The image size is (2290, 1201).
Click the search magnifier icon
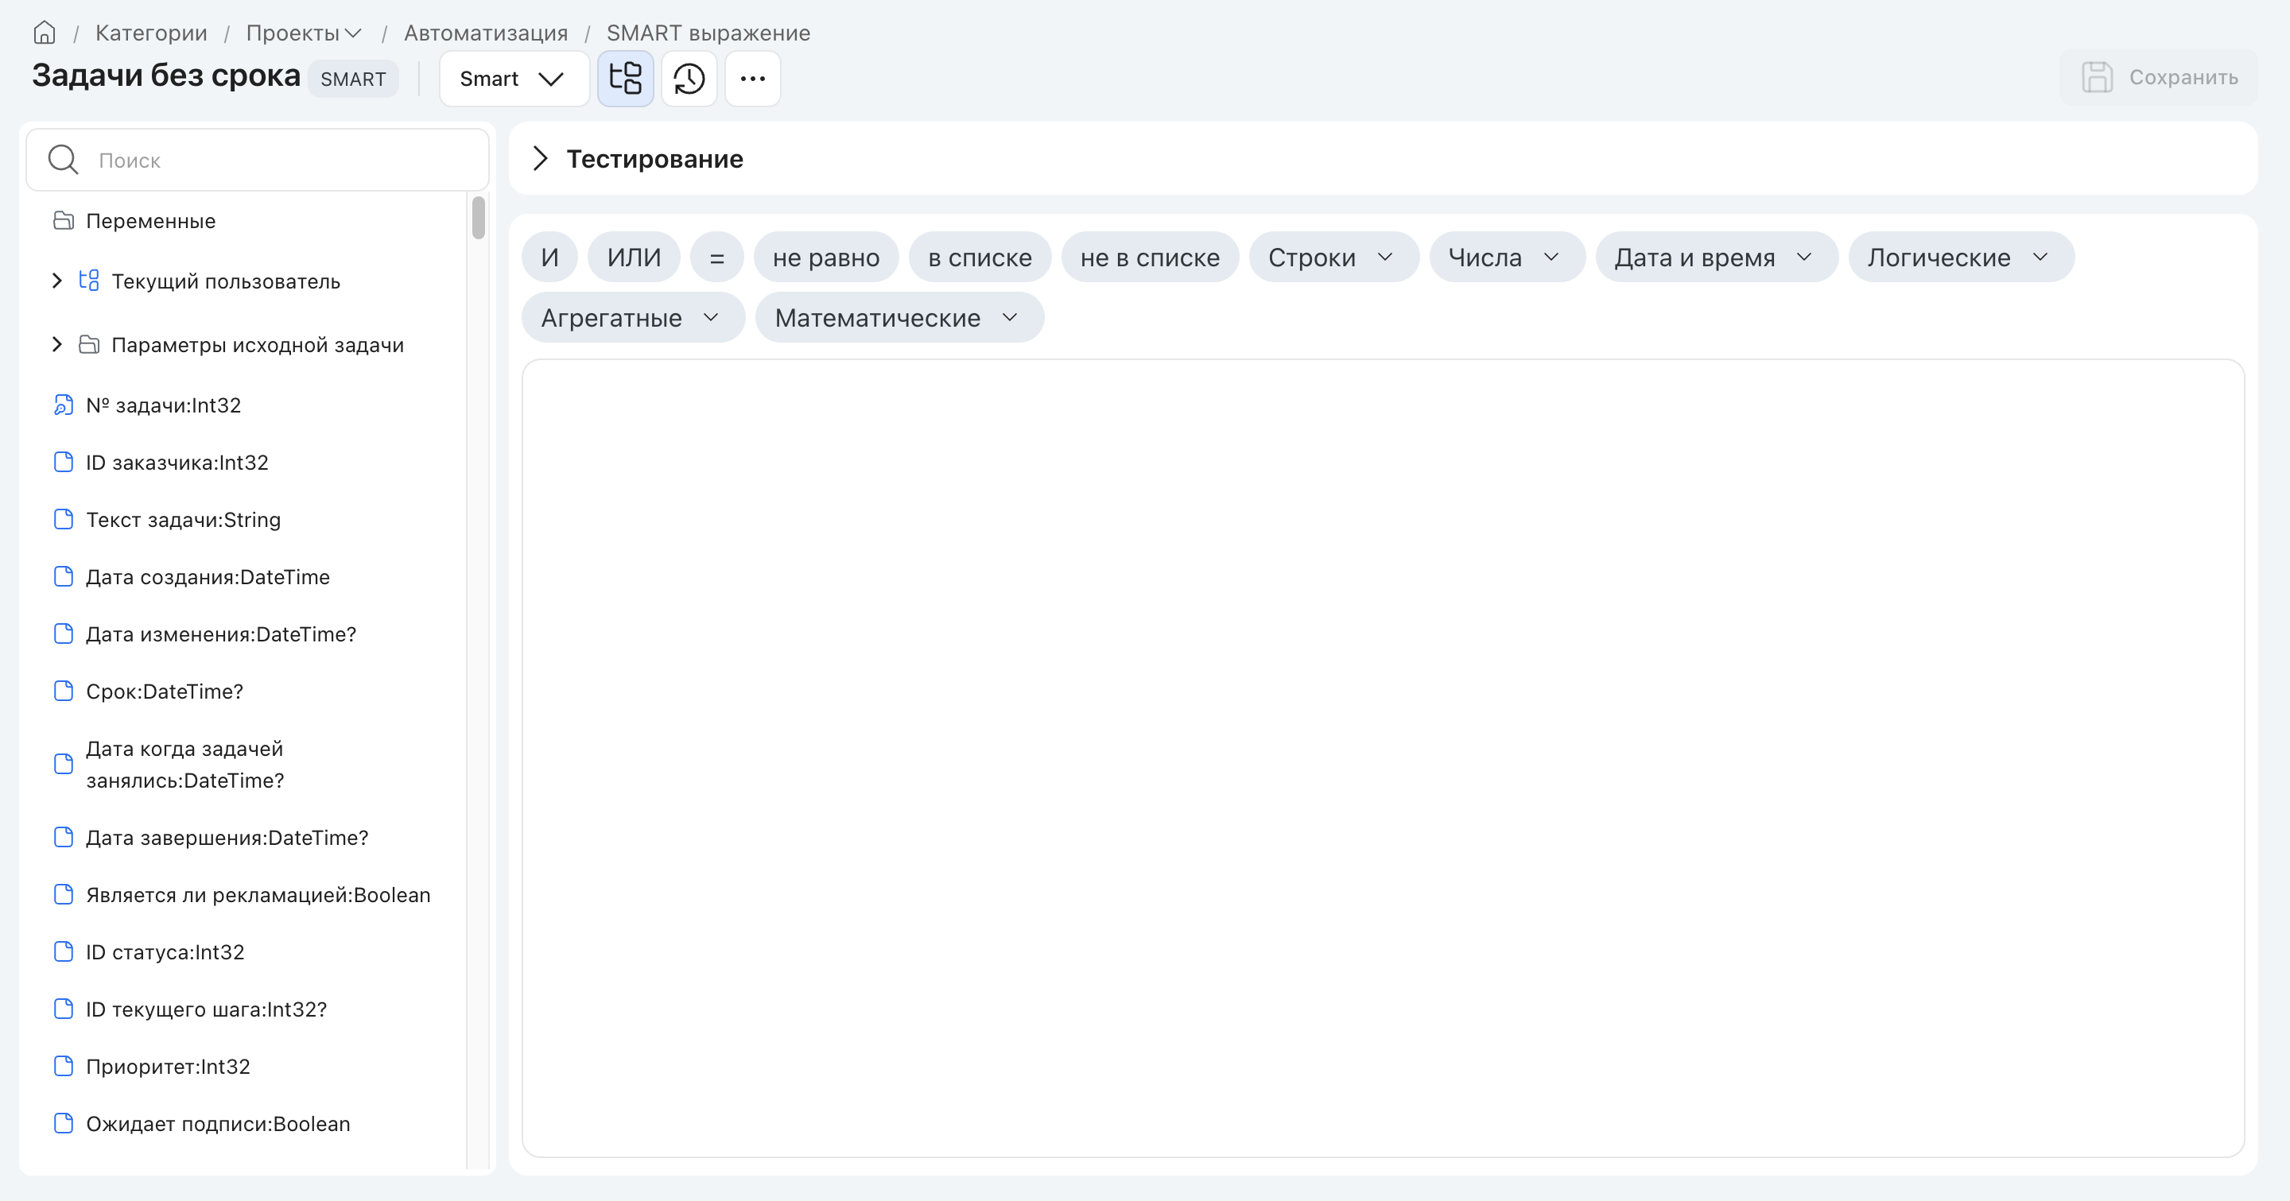tap(63, 160)
